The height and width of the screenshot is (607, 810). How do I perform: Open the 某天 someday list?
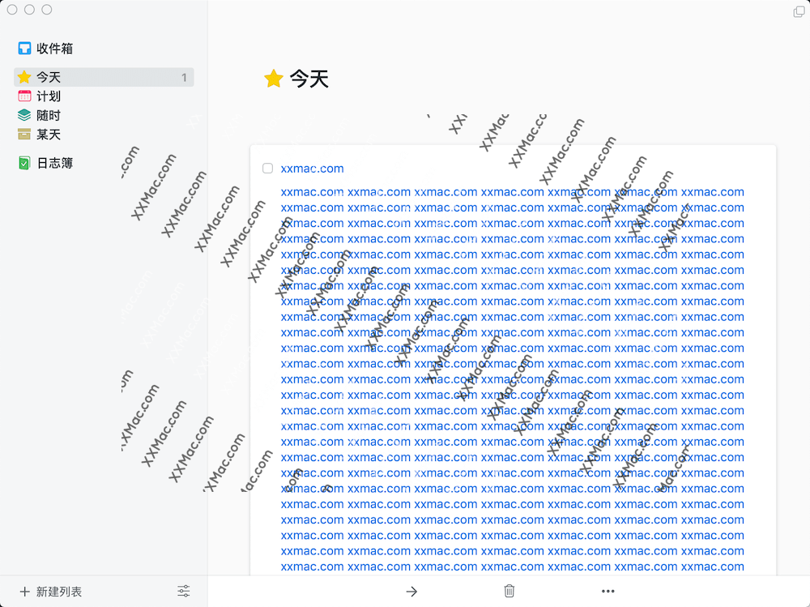[x=49, y=135]
